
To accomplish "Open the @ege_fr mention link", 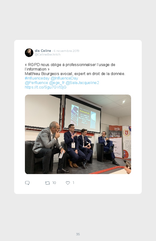I will [57, 83].
